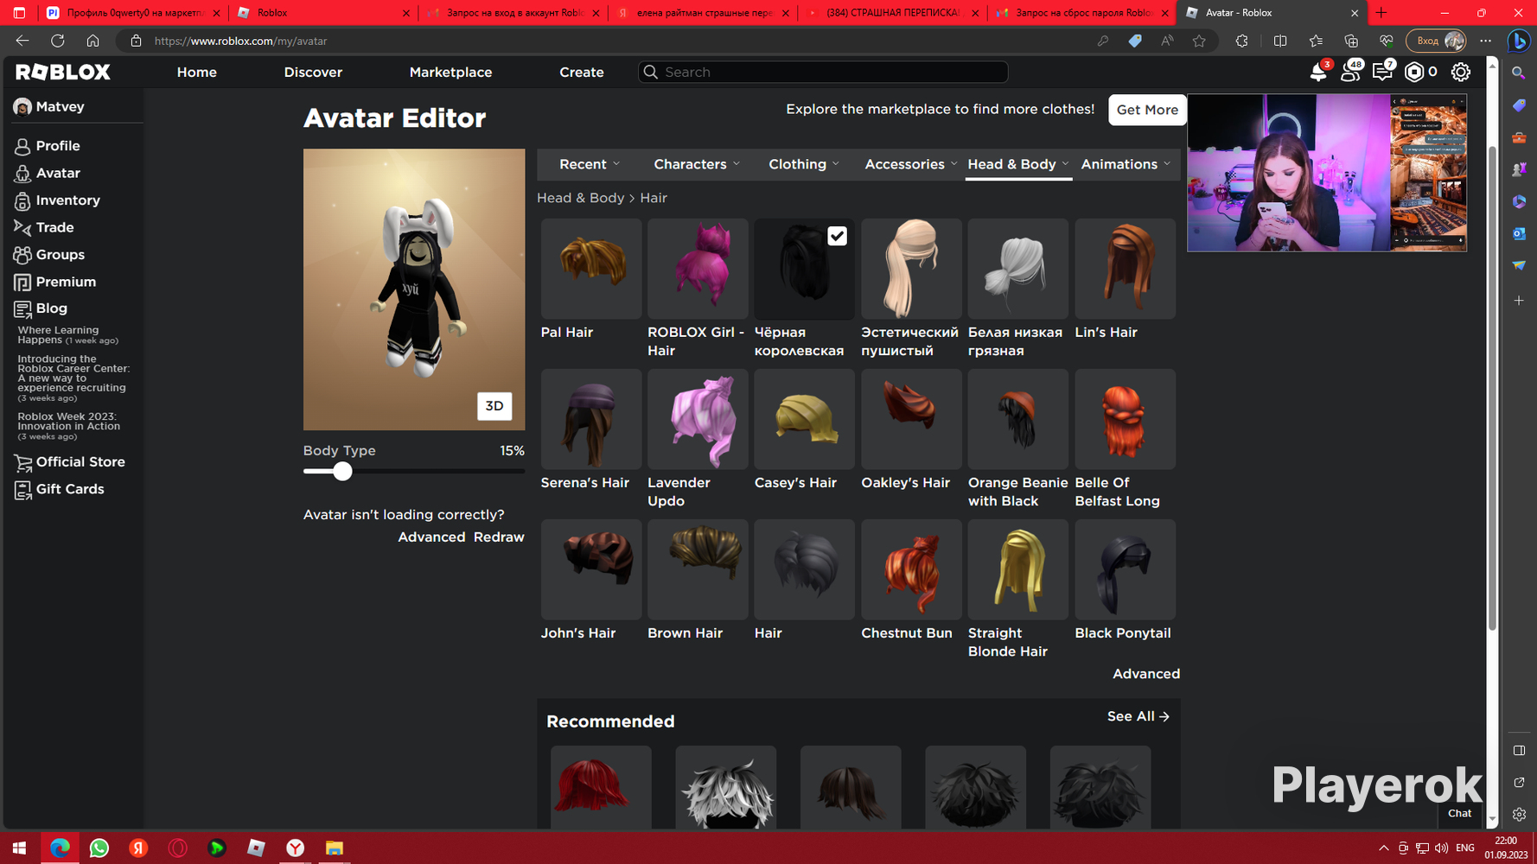
Task: Open File Explorer from the taskbar
Action: tap(335, 848)
